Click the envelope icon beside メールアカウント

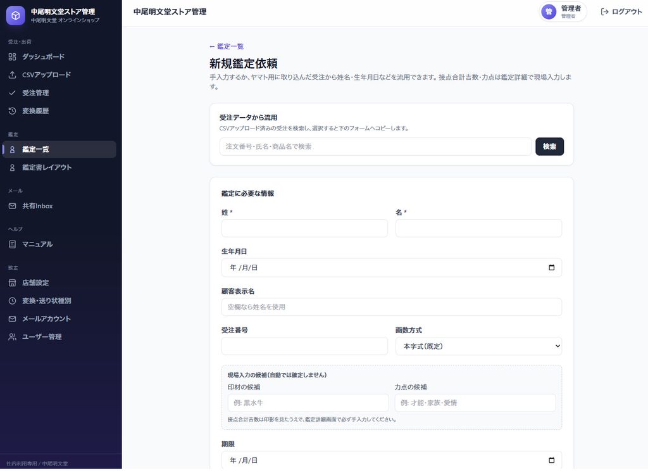(13, 318)
